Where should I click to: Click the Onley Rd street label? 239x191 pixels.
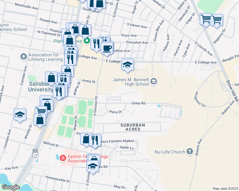138,103
